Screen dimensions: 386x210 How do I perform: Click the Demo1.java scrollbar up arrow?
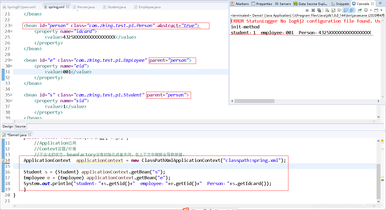[x=378, y=141]
